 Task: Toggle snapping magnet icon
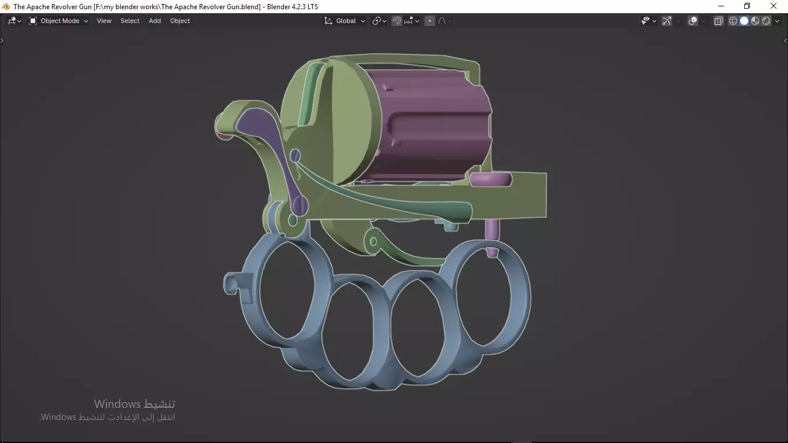tap(397, 21)
